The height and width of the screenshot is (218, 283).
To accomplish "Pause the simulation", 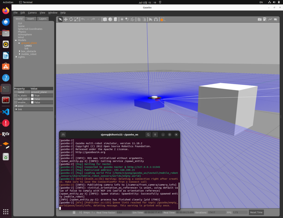I will [x=74, y=212].
